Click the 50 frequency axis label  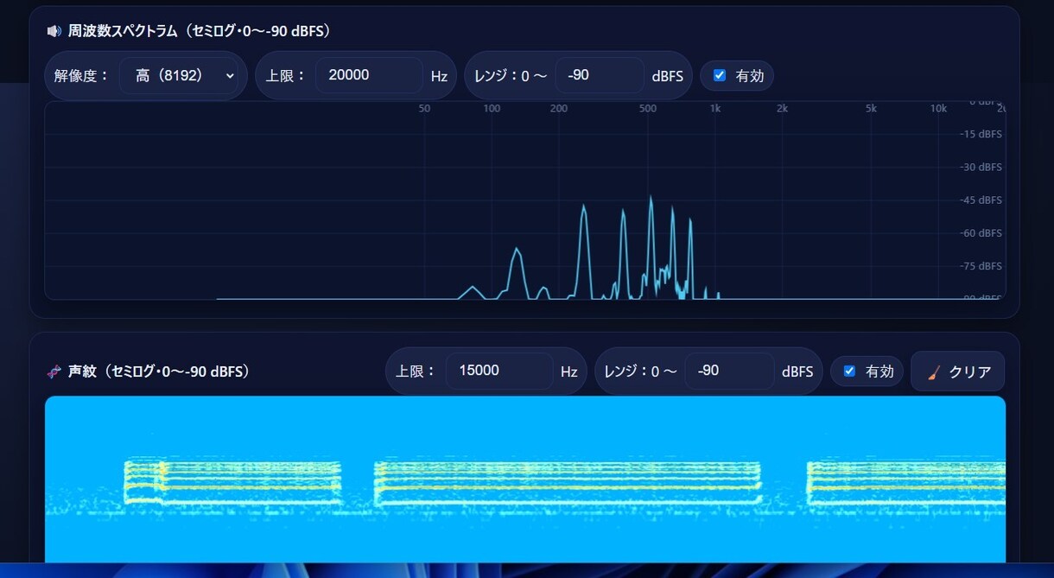click(424, 109)
